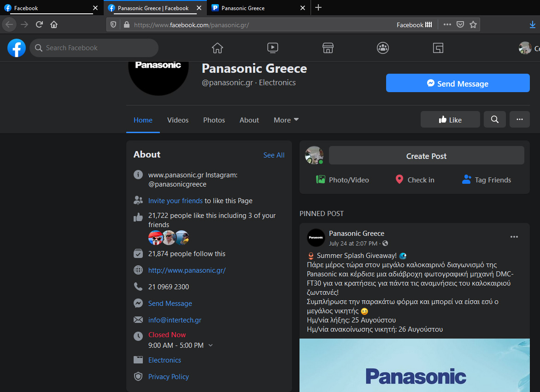The image size is (540, 392).
Task: Click the pinned post Panasonic avatar
Action: click(x=316, y=238)
